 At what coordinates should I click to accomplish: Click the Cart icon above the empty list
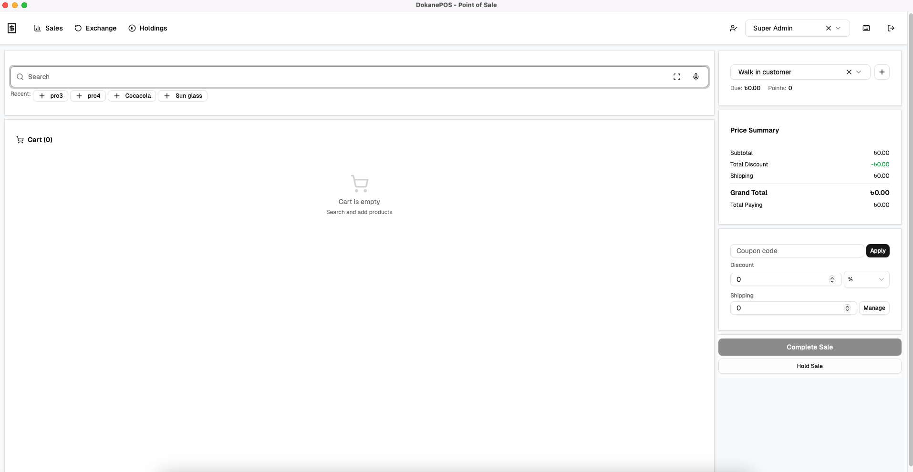click(20, 140)
